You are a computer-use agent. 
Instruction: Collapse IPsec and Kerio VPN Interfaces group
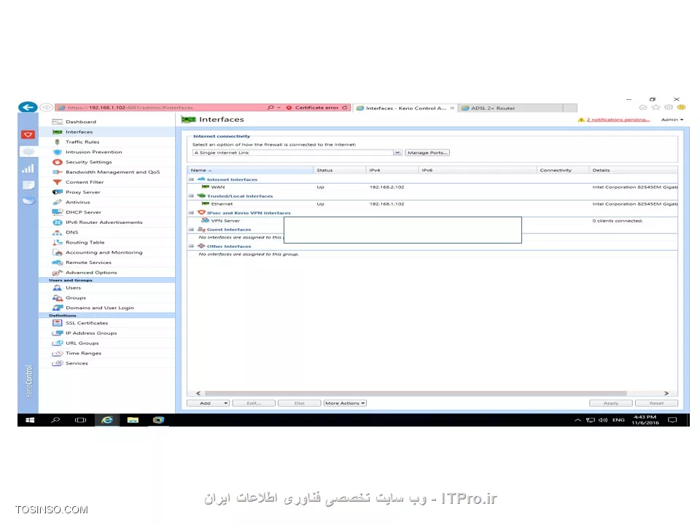pyautogui.click(x=192, y=213)
